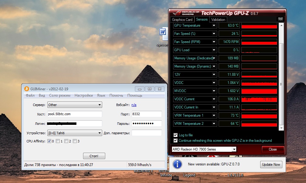Switch to the Graphics Card tab

(182, 20)
